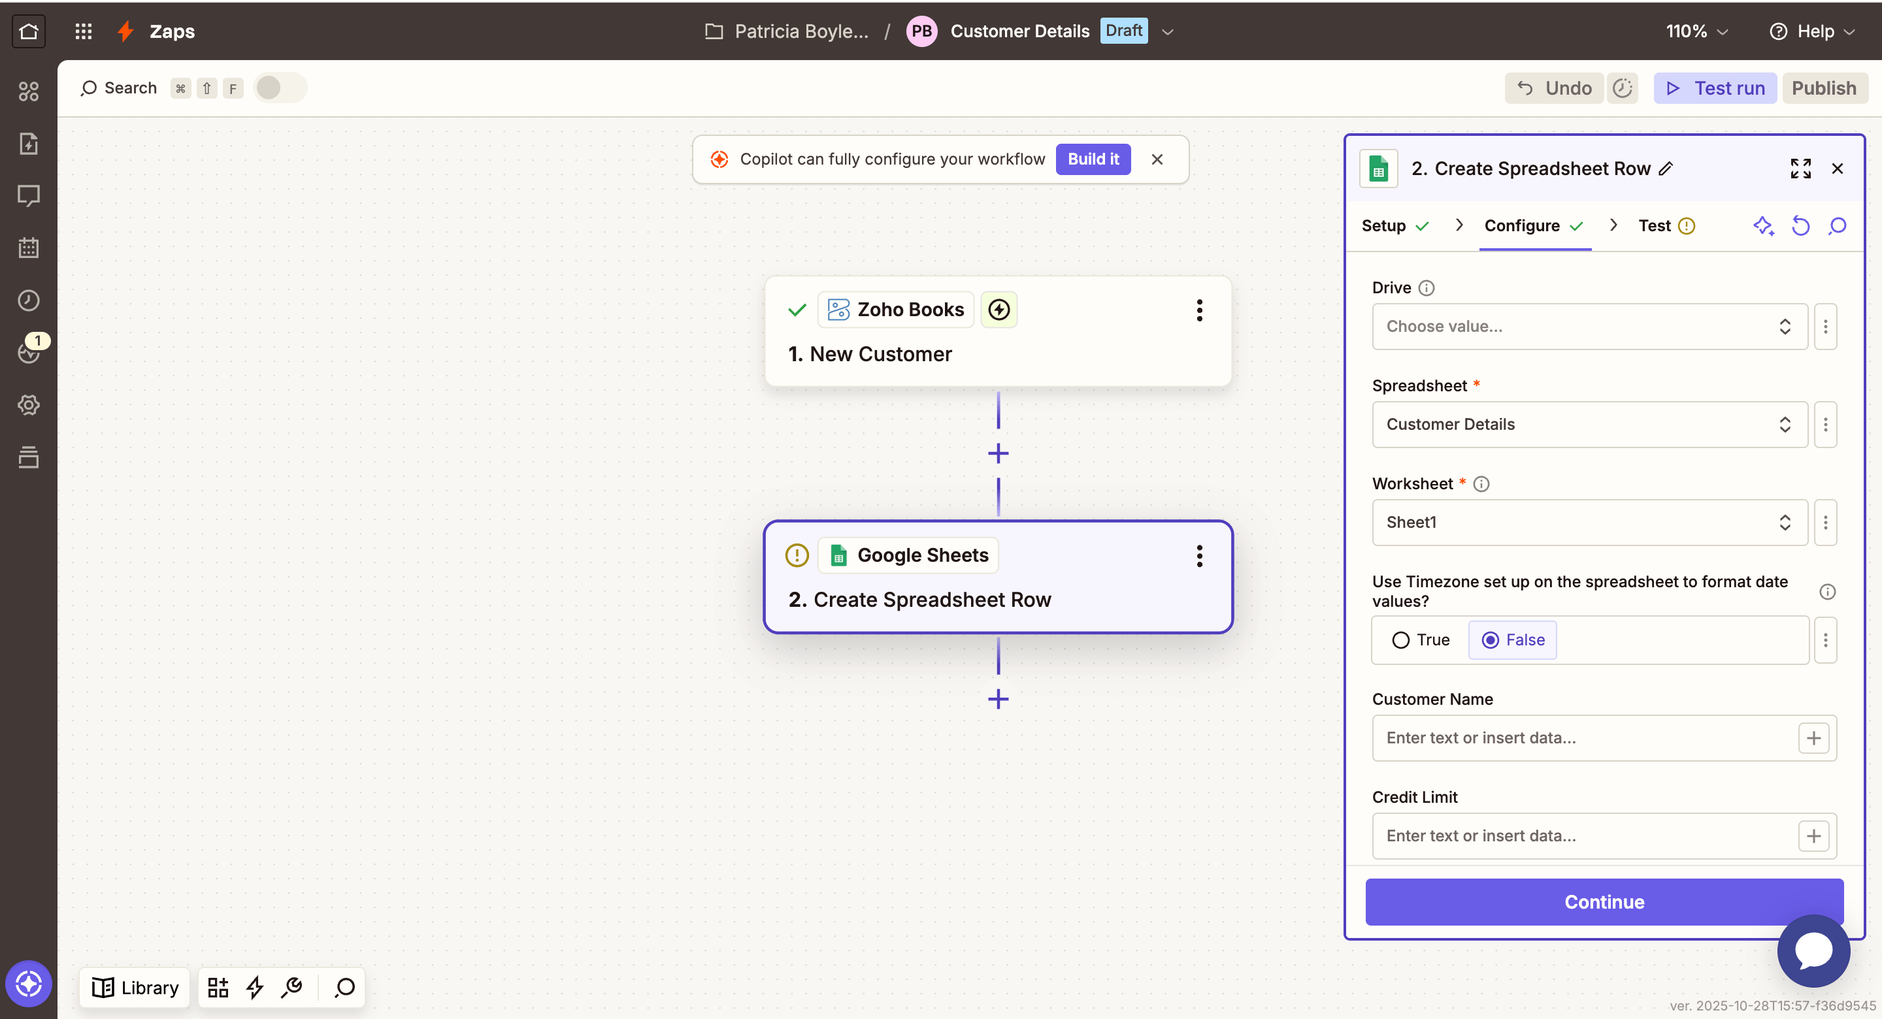Open the AI sparkle assistant icon in panel
Image resolution: width=1882 pixels, height=1019 pixels.
(1763, 226)
